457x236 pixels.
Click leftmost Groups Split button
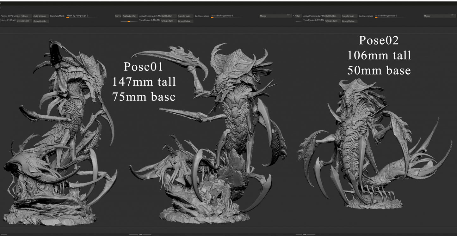24,21
